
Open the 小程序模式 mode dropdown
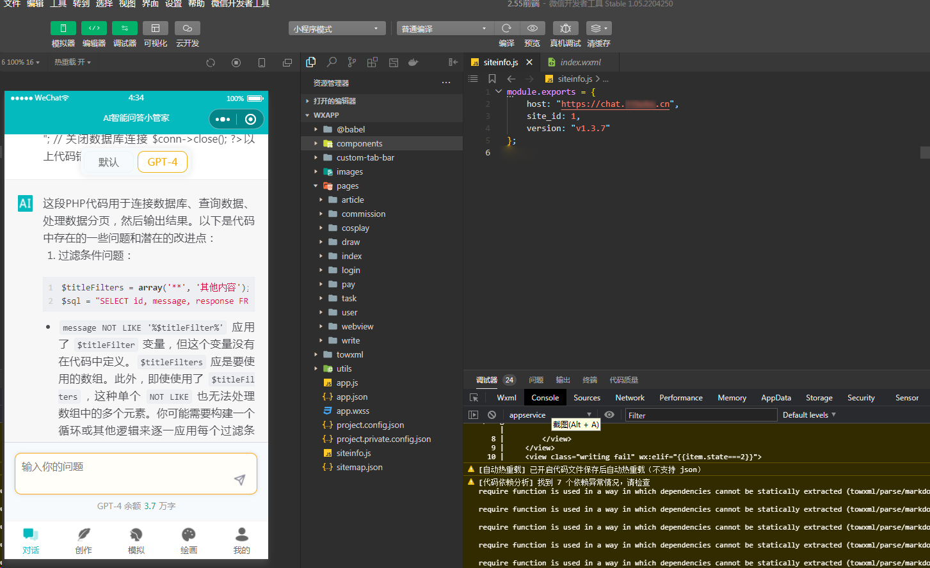coord(337,29)
